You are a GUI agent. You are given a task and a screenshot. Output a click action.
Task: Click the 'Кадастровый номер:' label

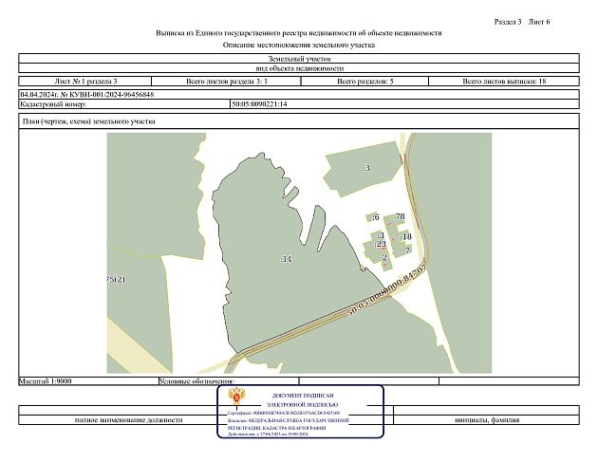[x=53, y=104]
